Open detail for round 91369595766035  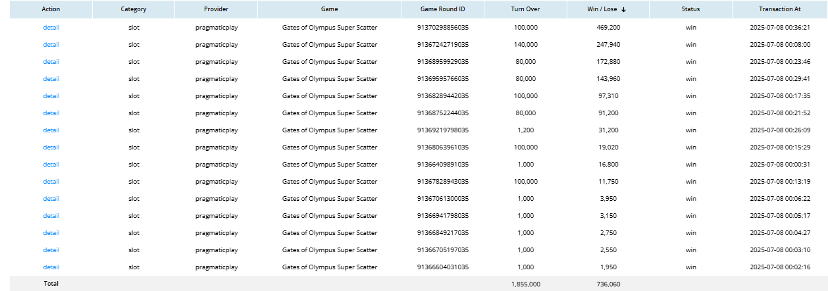click(x=51, y=79)
